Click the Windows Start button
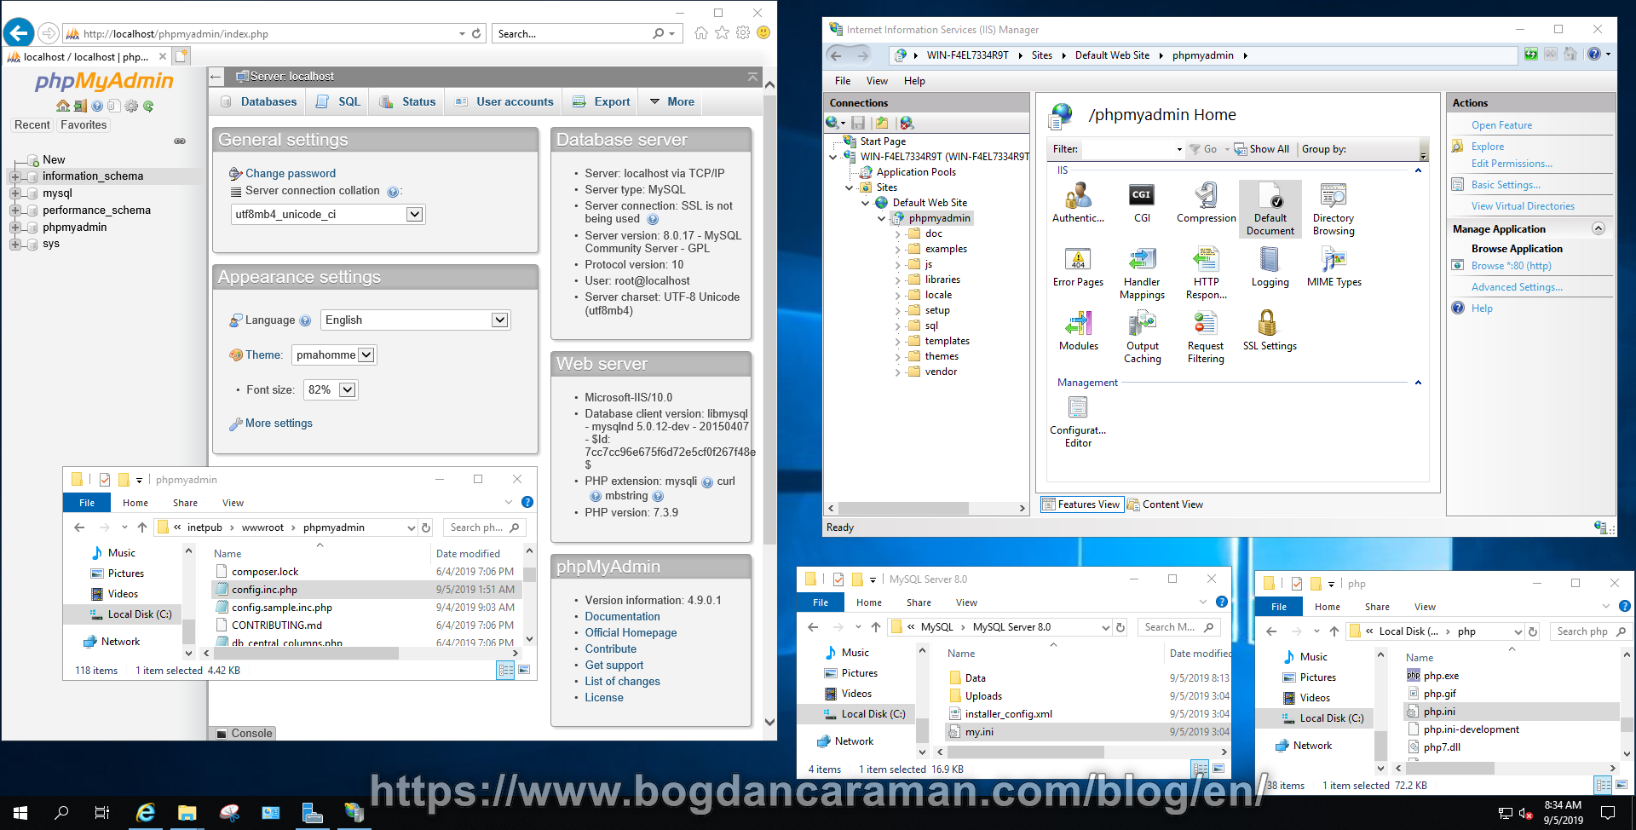The height and width of the screenshot is (830, 1636). [x=20, y=812]
